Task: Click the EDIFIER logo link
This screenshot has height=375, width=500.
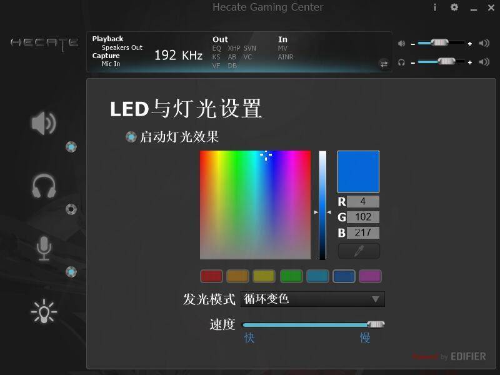Action: click(468, 356)
